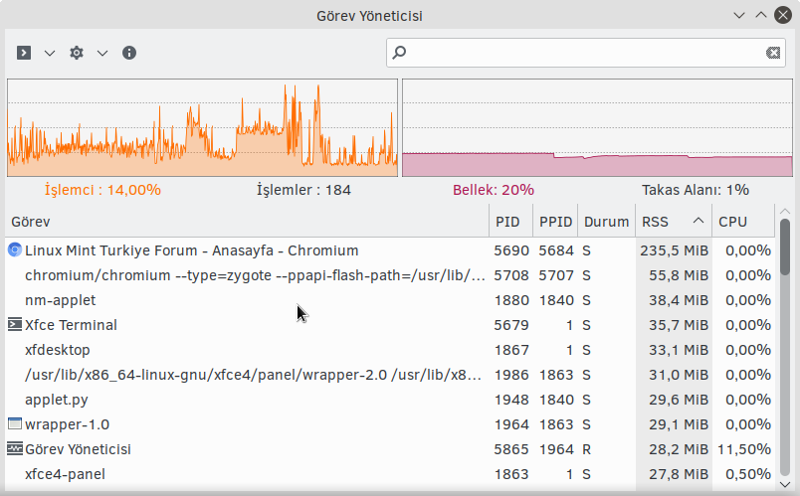This screenshot has width=800, height=496.
Task: Select the nm-applet process
Action: (x=390, y=301)
